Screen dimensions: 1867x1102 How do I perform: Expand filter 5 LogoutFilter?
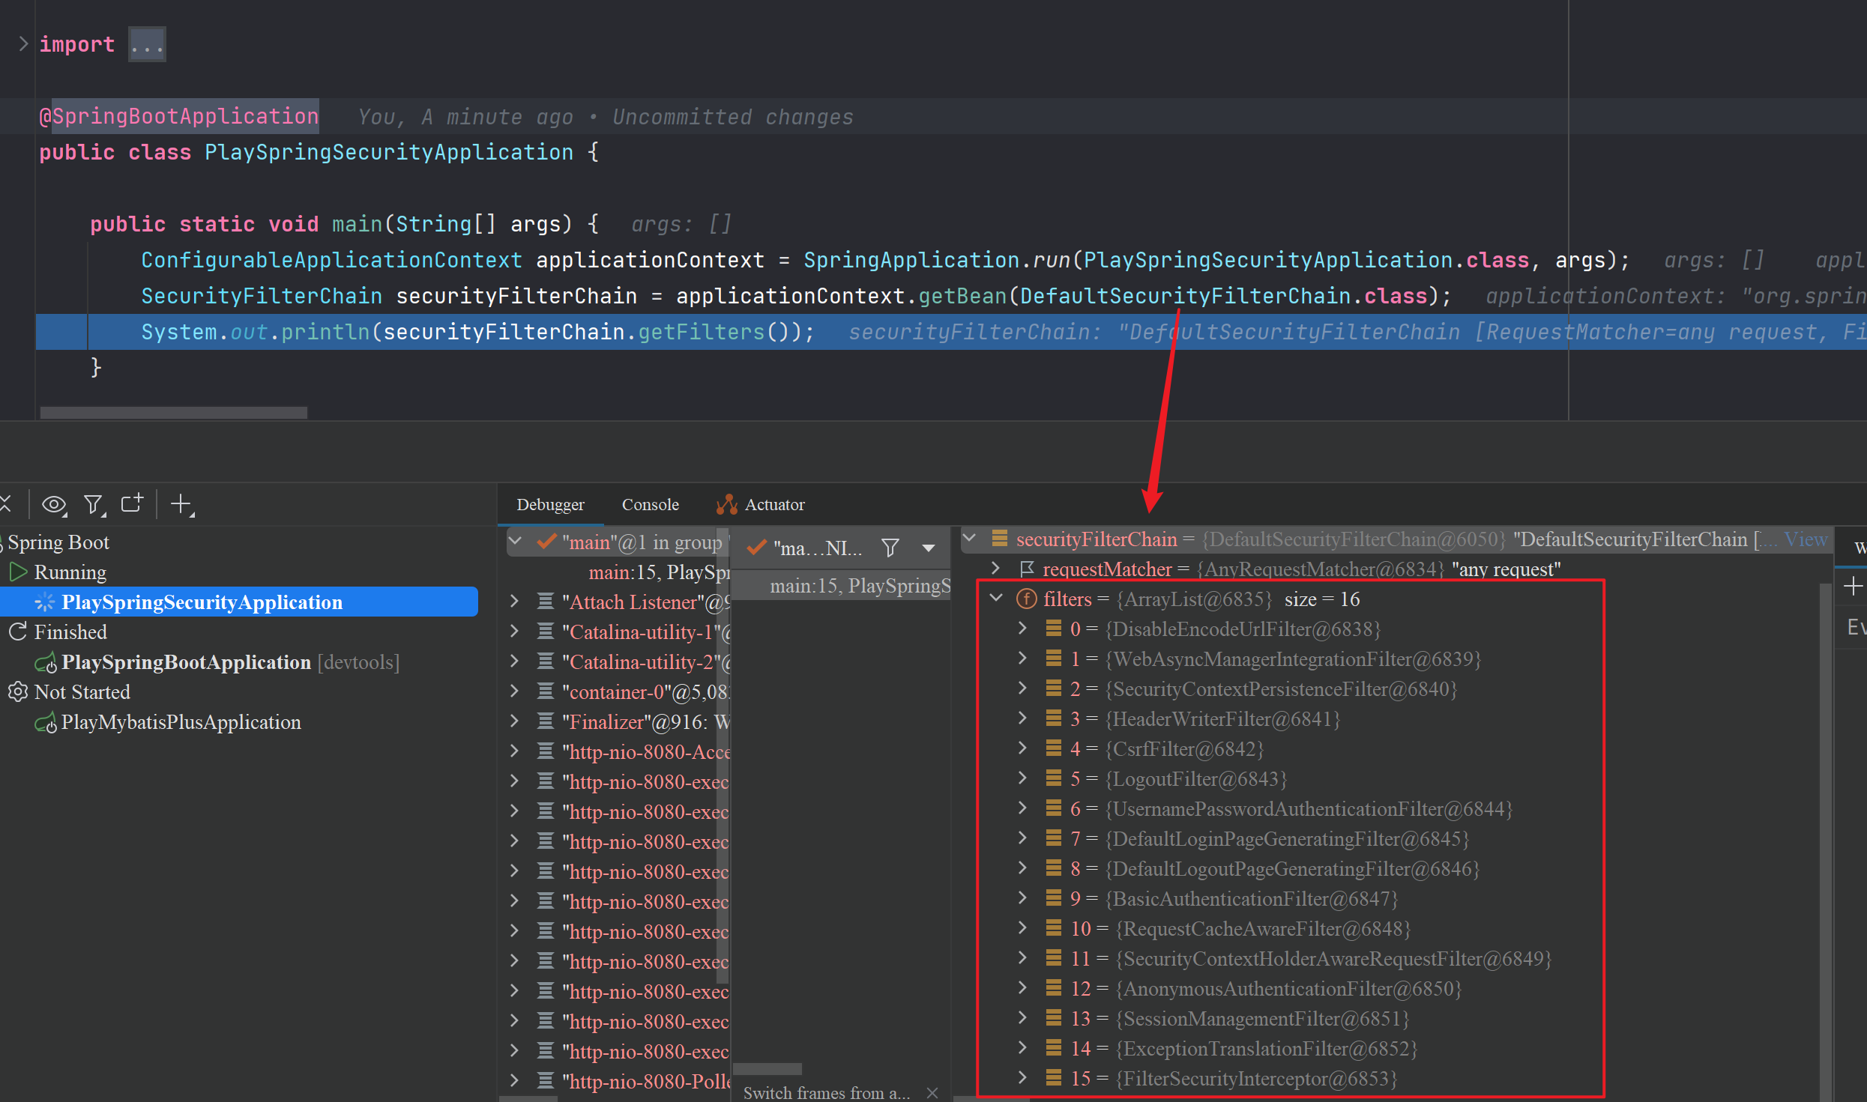coord(1022,778)
